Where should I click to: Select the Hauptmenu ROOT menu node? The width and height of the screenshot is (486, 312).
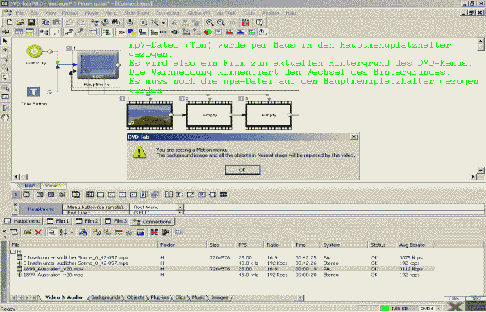point(97,68)
